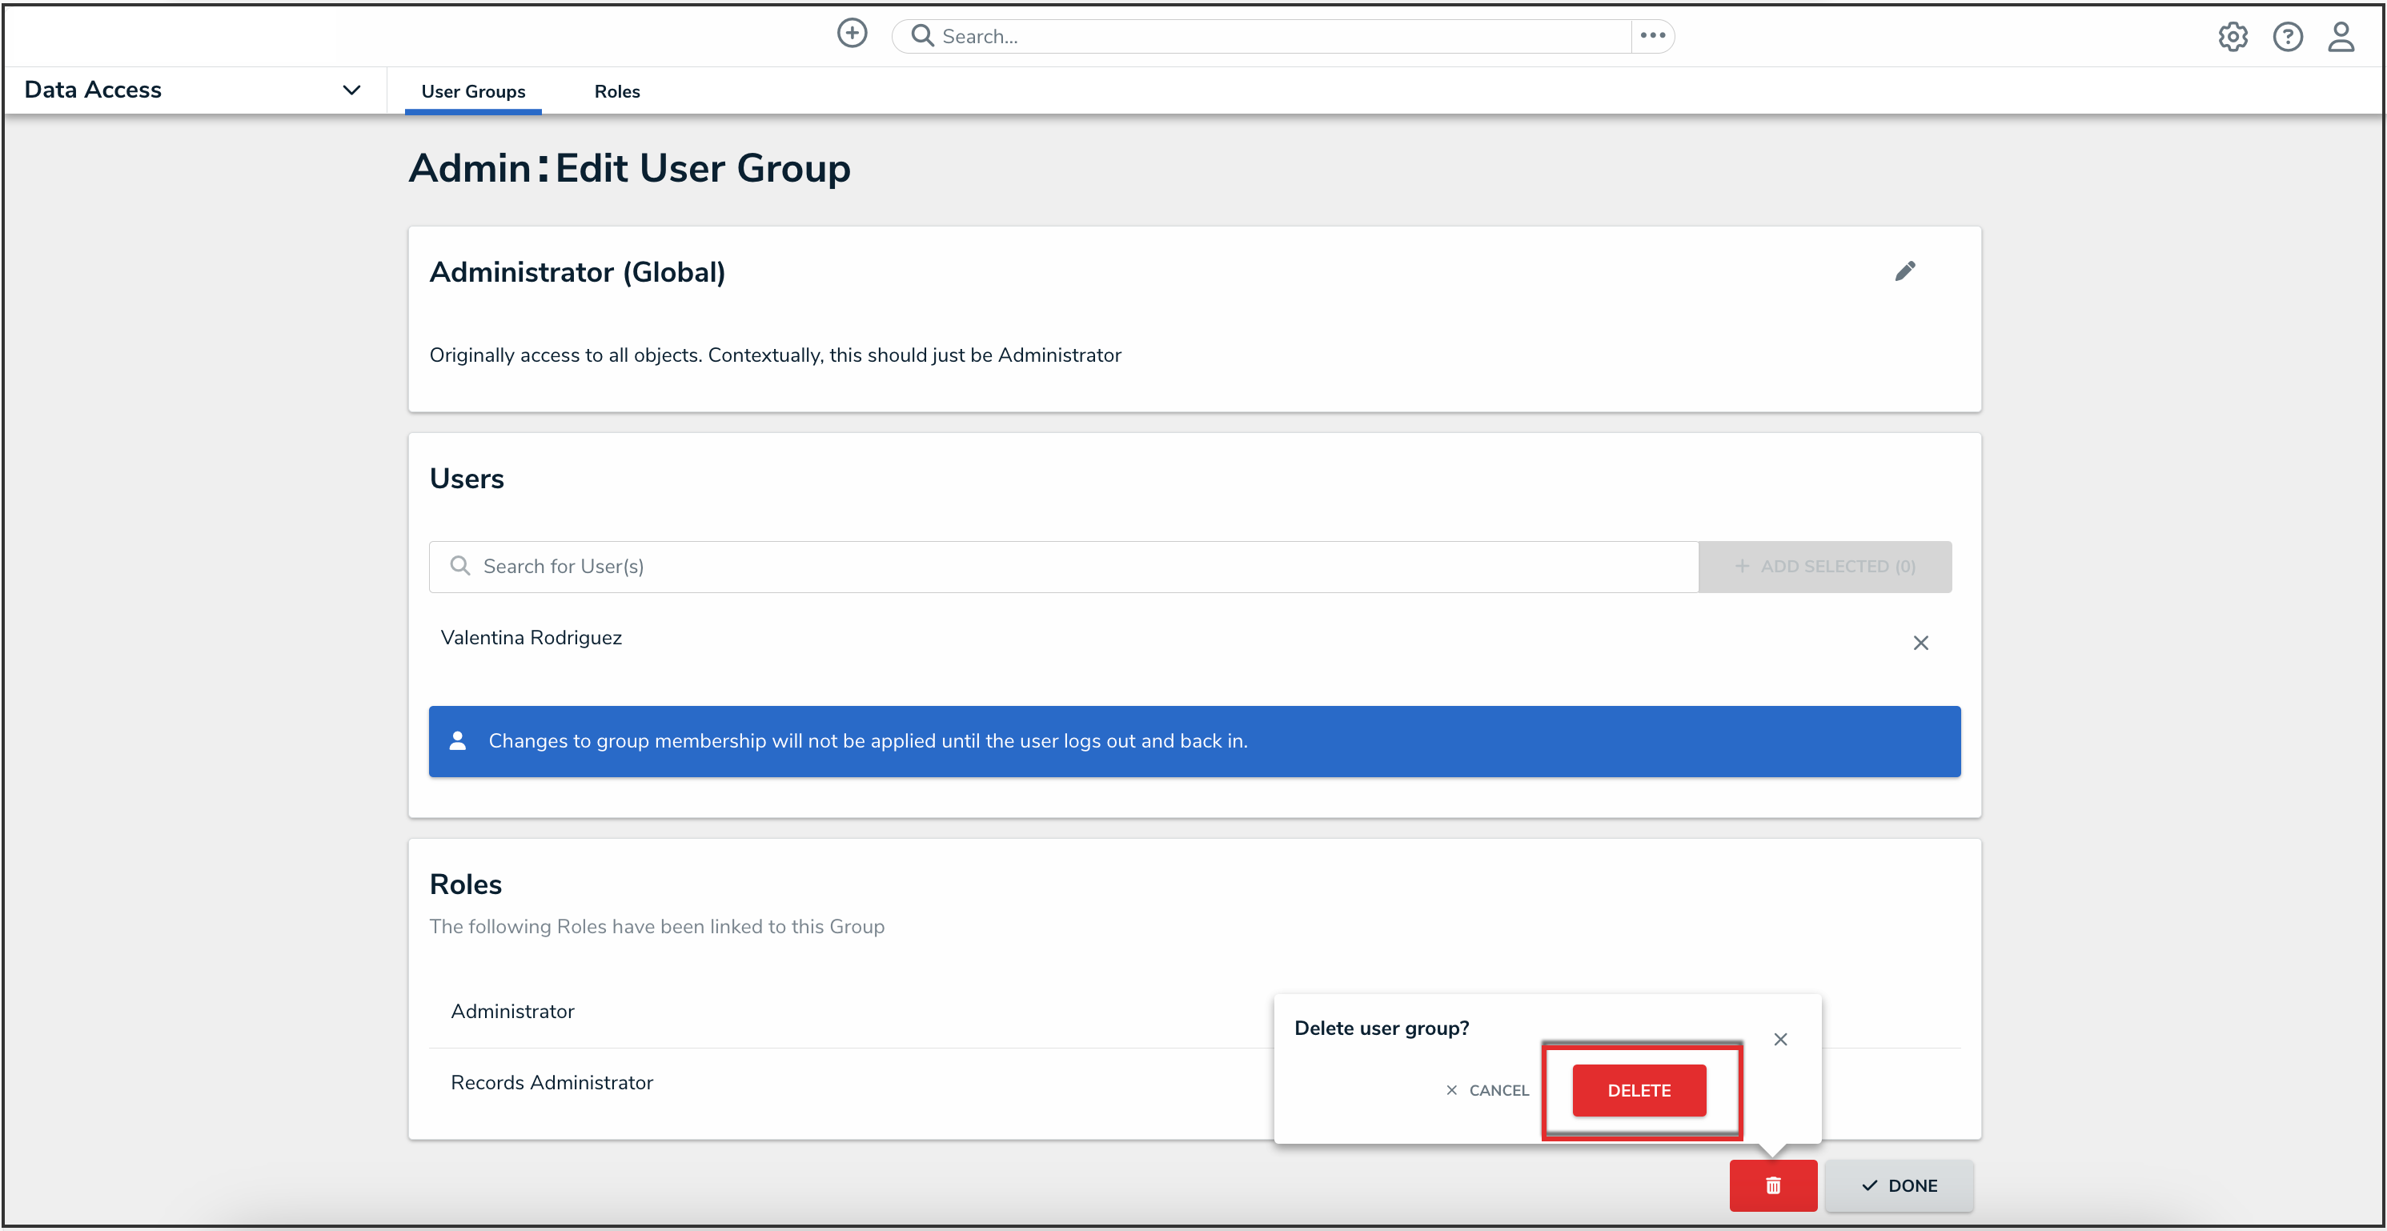Screen dimensions: 2387x1231
Task: Click the plus quick-add icon
Action: 852,34
